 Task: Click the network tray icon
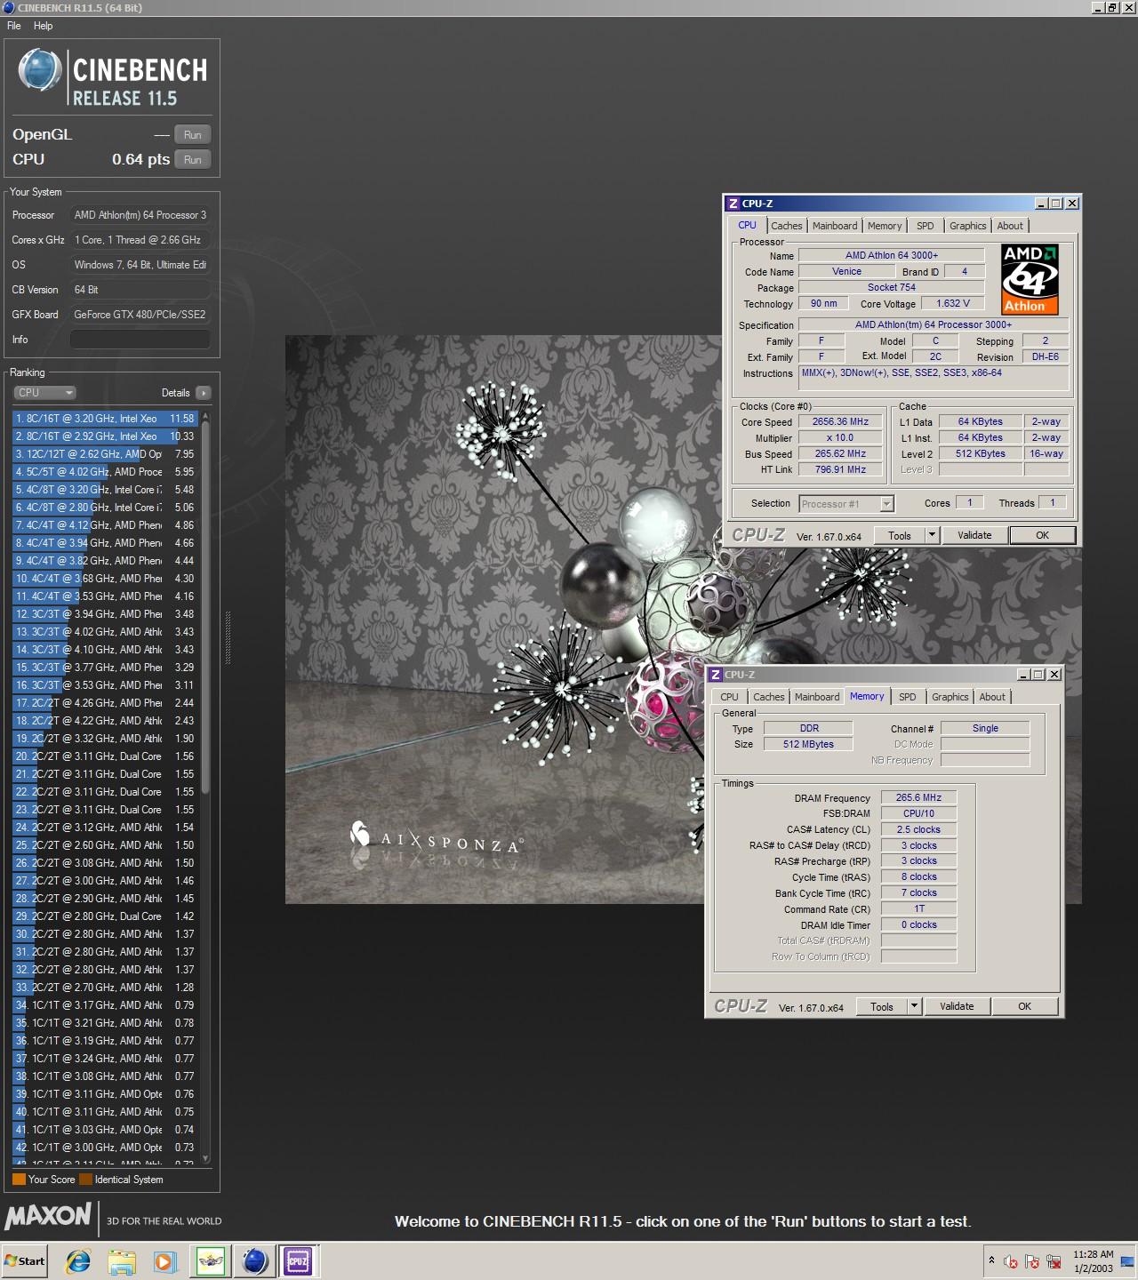click(1054, 1260)
